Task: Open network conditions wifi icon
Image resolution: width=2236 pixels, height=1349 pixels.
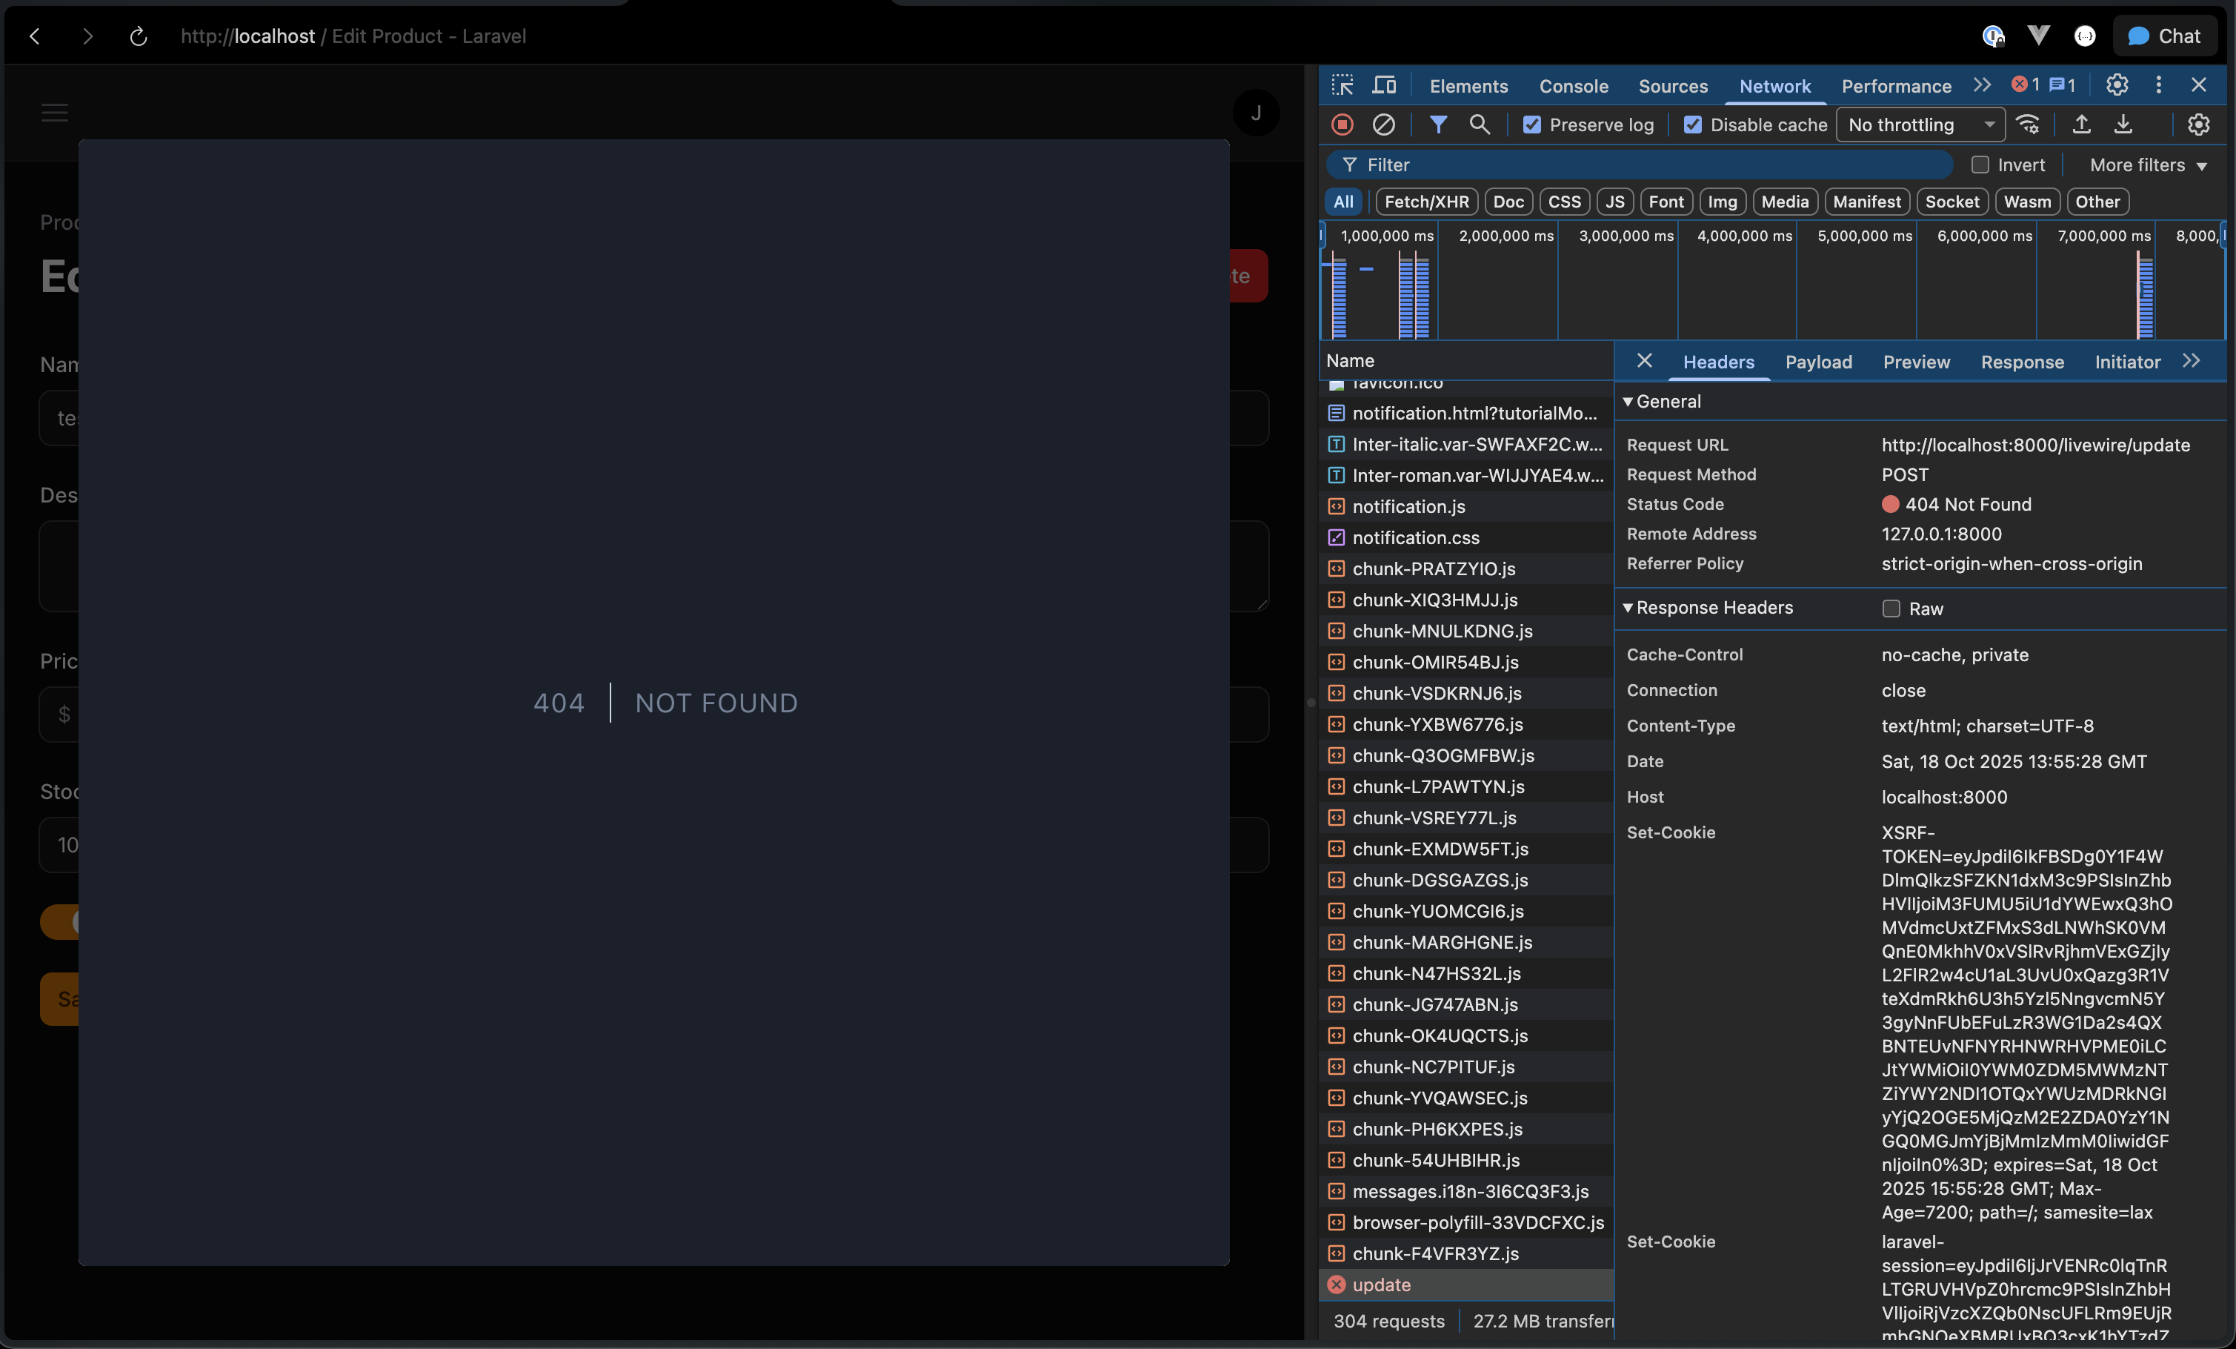Action: click(x=2029, y=125)
